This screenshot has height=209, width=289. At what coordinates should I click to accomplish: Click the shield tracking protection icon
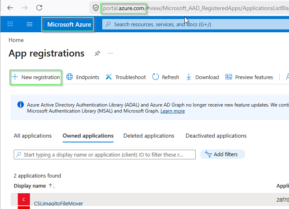[x=96, y=8]
